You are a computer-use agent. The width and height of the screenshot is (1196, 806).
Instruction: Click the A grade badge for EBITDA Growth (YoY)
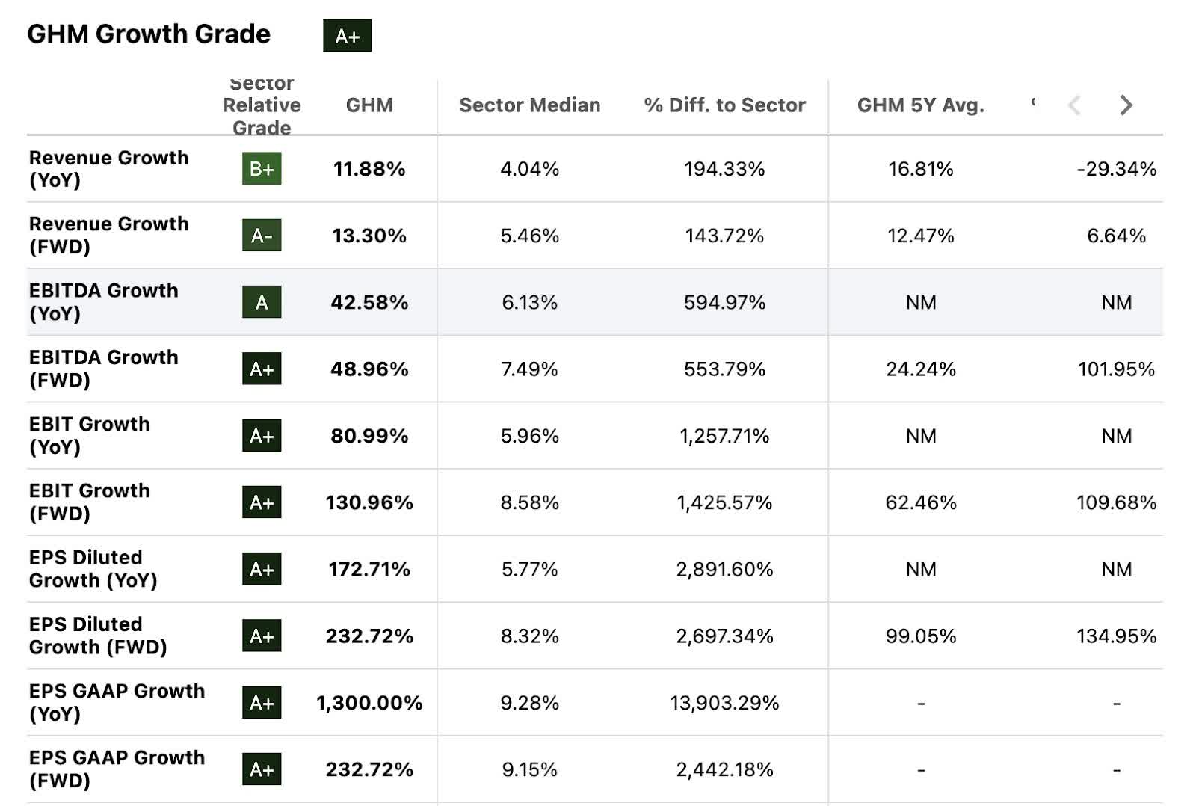pyautogui.click(x=262, y=302)
